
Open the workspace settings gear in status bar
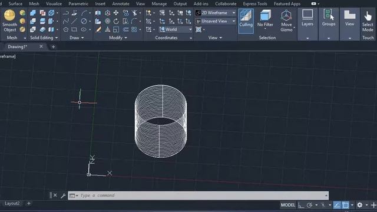tap(360, 205)
